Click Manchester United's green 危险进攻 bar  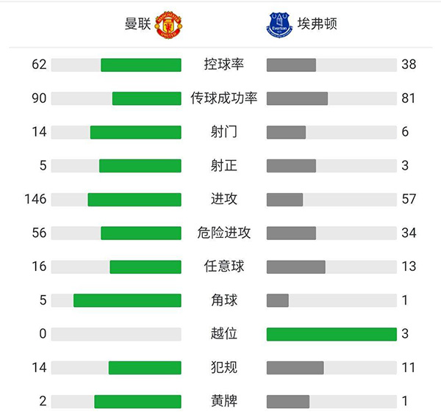pyautogui.click(x=140, y=233)
